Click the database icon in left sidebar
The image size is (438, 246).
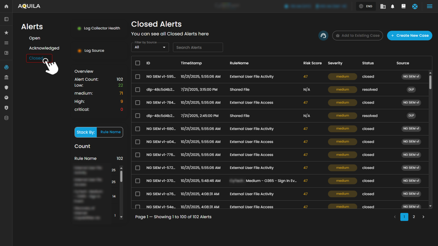click(x=6, y=118)
